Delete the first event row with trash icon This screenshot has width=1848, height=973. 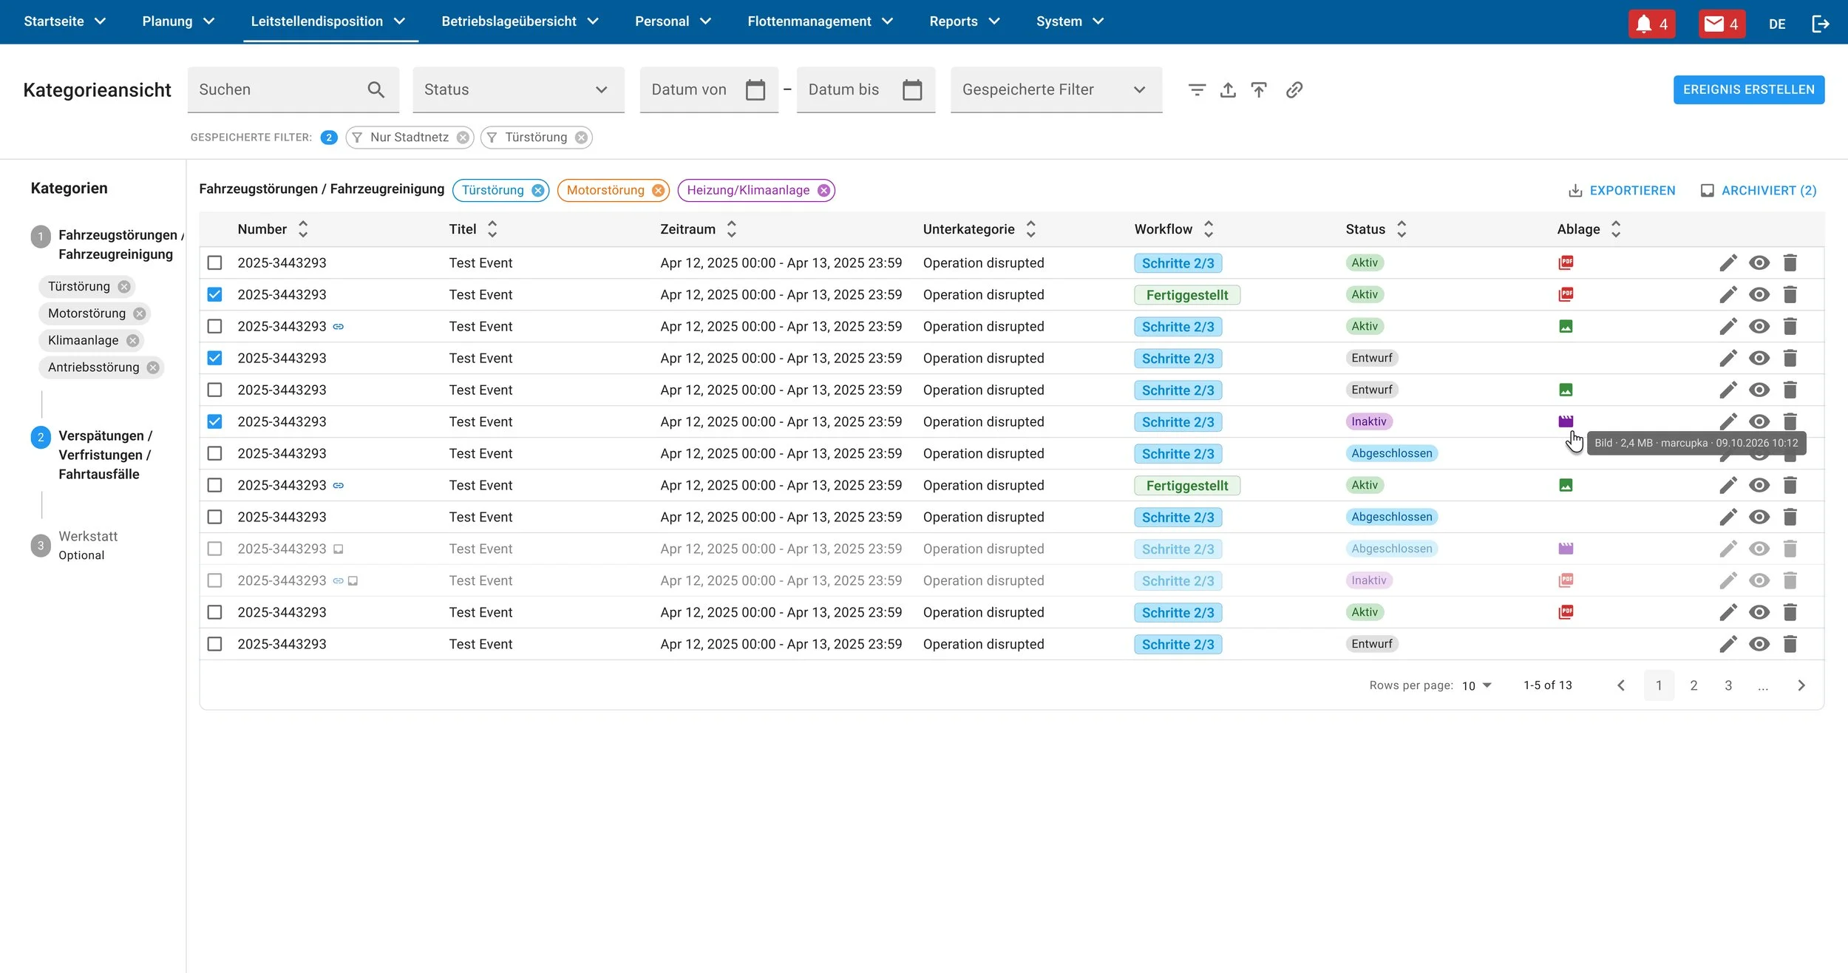(x=1790, y=262)
